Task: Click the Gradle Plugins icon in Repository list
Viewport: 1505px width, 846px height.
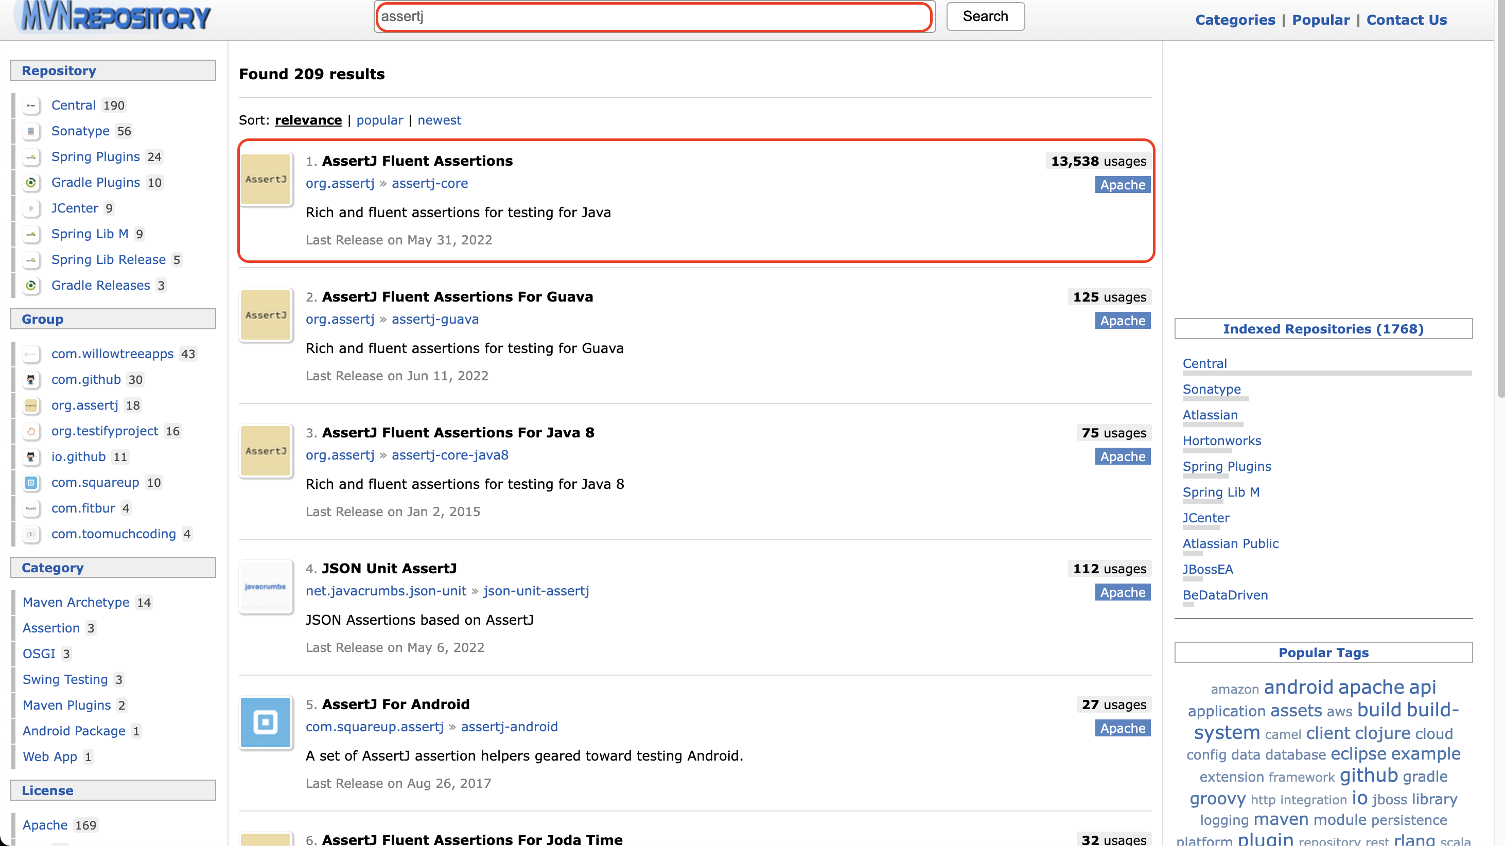Action: (x=31, y=183)
